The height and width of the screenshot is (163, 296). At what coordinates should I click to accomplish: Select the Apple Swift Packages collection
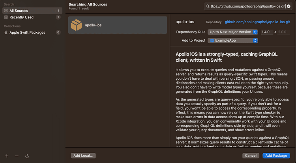32,33
